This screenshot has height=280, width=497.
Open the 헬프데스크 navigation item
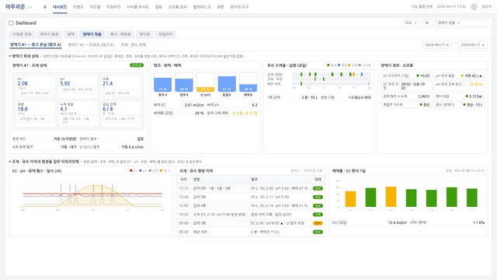point(202,7)
